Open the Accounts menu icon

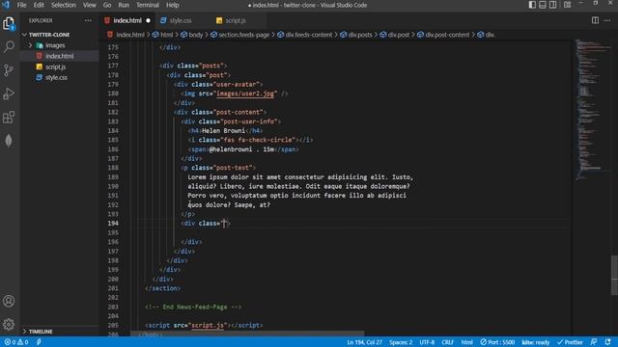coord(9,302)
